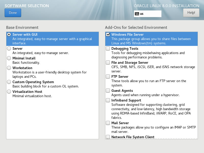Click the 'Custom Operating System' title

[33, 82]
